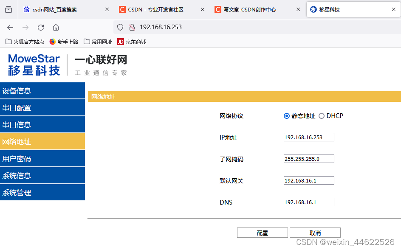
Task: Open the tracking protection shield icon
Action: pyautogui.click(x=120, y=27)
